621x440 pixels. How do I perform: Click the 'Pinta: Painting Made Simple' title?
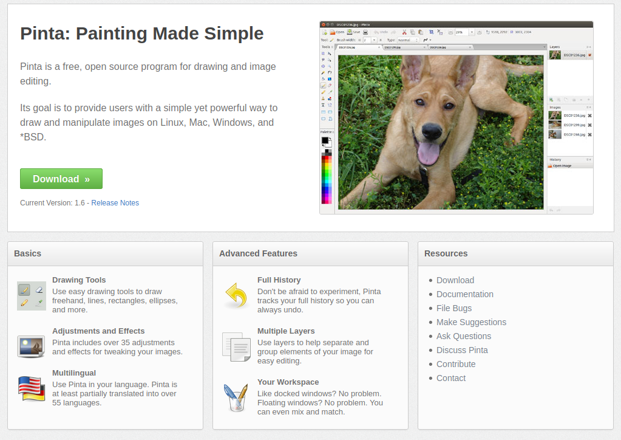pos(142,33)
